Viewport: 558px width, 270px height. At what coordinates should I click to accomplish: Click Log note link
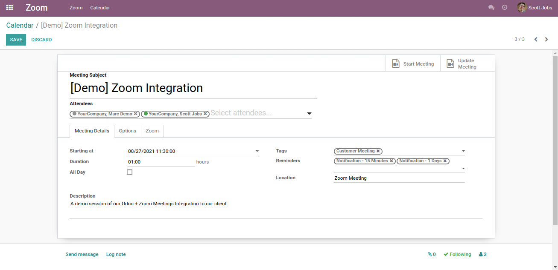point(116,254)
